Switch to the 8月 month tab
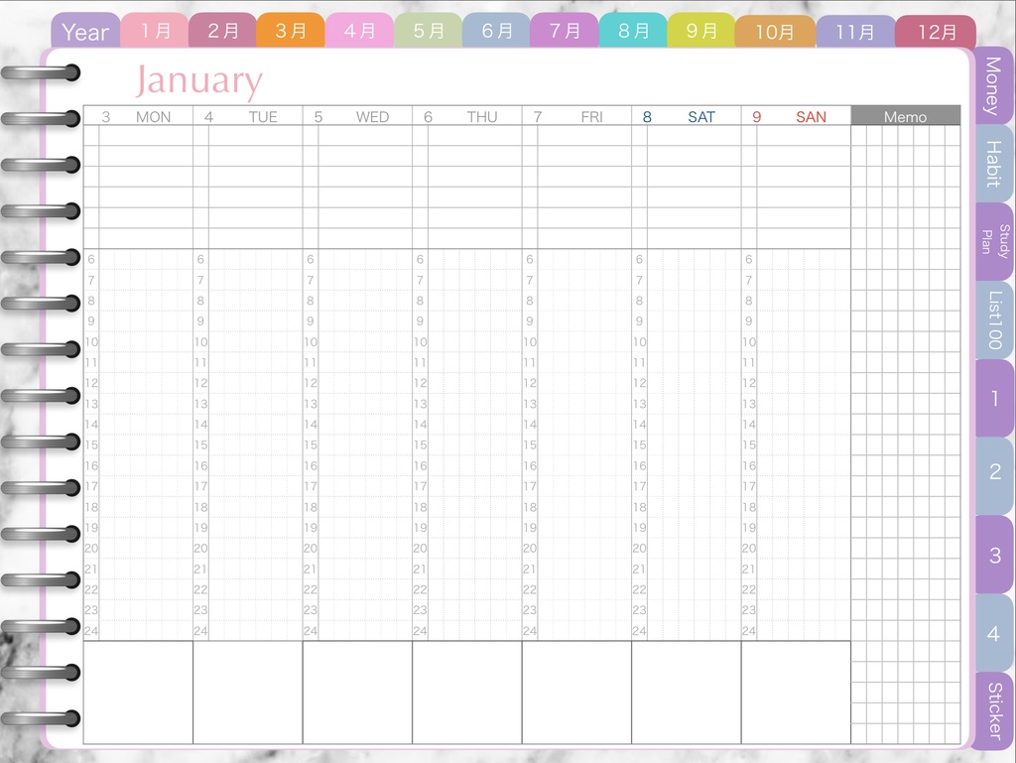The height and width of the screenshot is (763, 1016). coord(633,31)
